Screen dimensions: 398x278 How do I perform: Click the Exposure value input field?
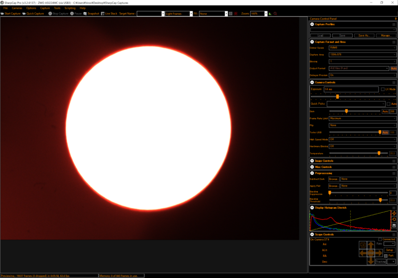351,89
